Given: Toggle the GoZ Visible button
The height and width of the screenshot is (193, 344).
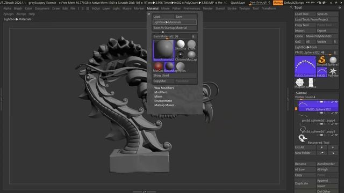Looking at the screenshot, I should click(x=324, y=42).
